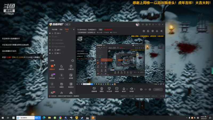Open the 读弹幕 danmaku reader tool

(71, 76)
